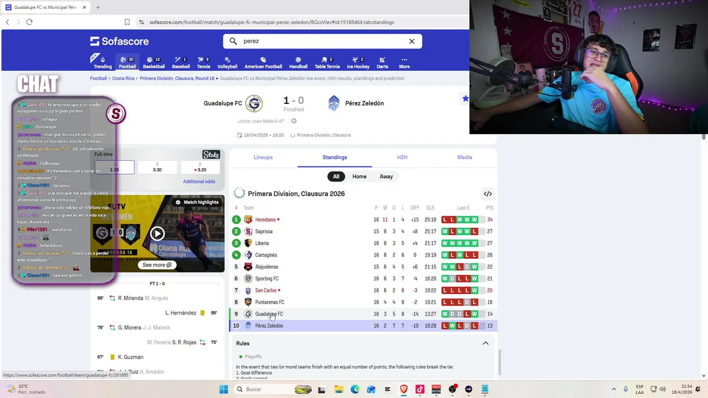The image size is (708, 398).
Task: Open a new browser tab
Action: click(98, 7)
